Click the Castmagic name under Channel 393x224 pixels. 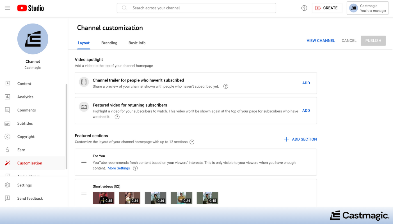tap(33, 68)
